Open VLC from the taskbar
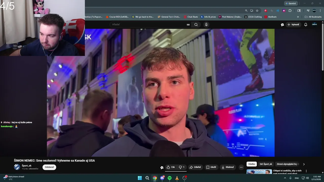The height and width of the screenshot is (182, 324). click(x=177, y=178)
